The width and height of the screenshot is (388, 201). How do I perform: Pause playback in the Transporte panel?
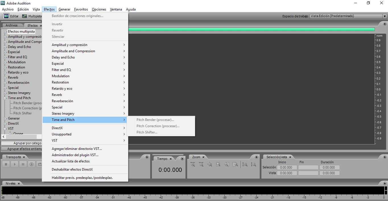23,164
